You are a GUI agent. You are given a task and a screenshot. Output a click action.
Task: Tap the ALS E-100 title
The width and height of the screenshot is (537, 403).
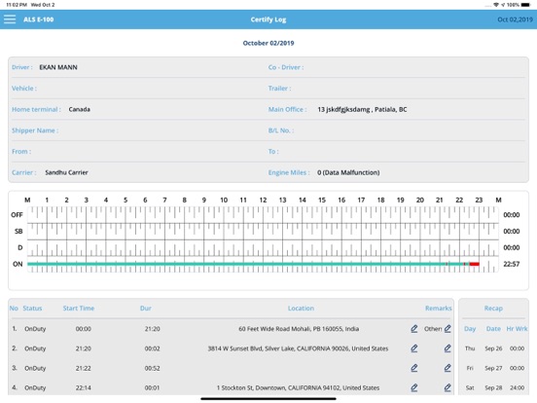tap(38, 19)
